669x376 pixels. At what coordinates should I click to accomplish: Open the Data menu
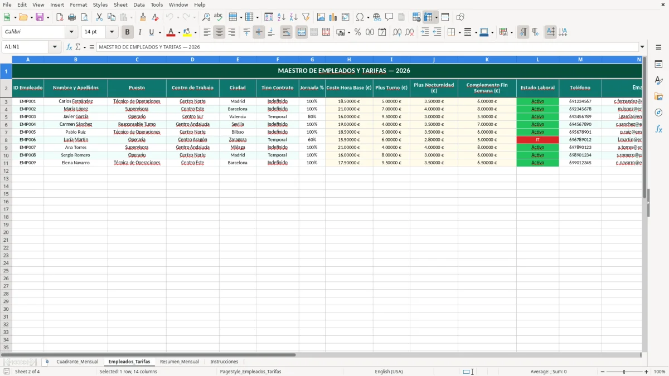pos(139,4)
